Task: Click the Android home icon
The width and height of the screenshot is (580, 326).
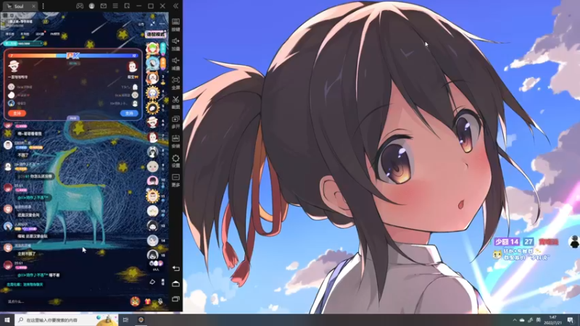Action: point(176,283)
